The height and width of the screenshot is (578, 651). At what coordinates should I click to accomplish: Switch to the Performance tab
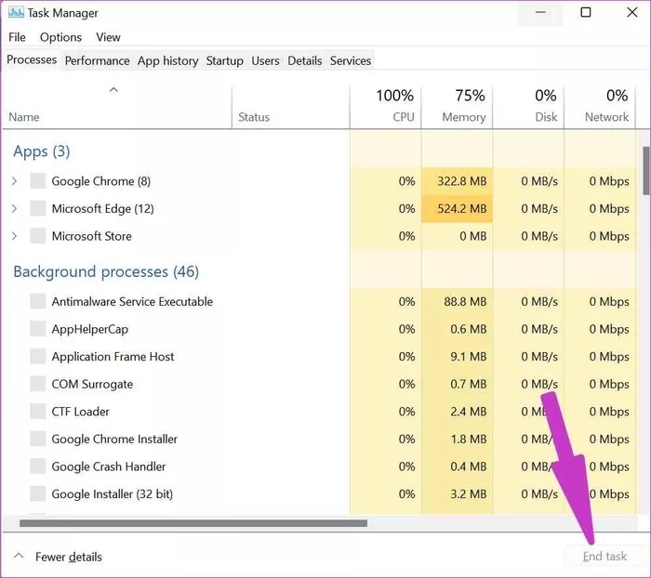97,60
